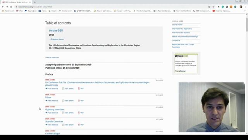Click View all abstracts link
This screenshot has height=140, width=248.
pyautogui.click(x=52, y=58)
